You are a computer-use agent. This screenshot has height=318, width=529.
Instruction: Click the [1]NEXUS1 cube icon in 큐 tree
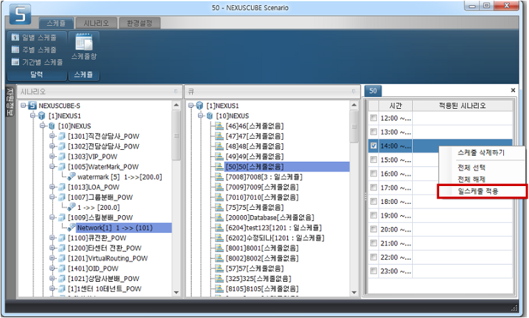199,106
